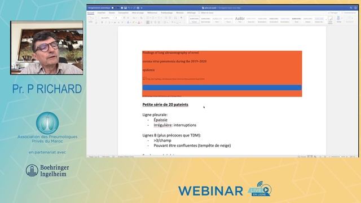361x203 pixels.
Task: Open the Publipostage ribbon tab
Action: [x=167, y=13]
